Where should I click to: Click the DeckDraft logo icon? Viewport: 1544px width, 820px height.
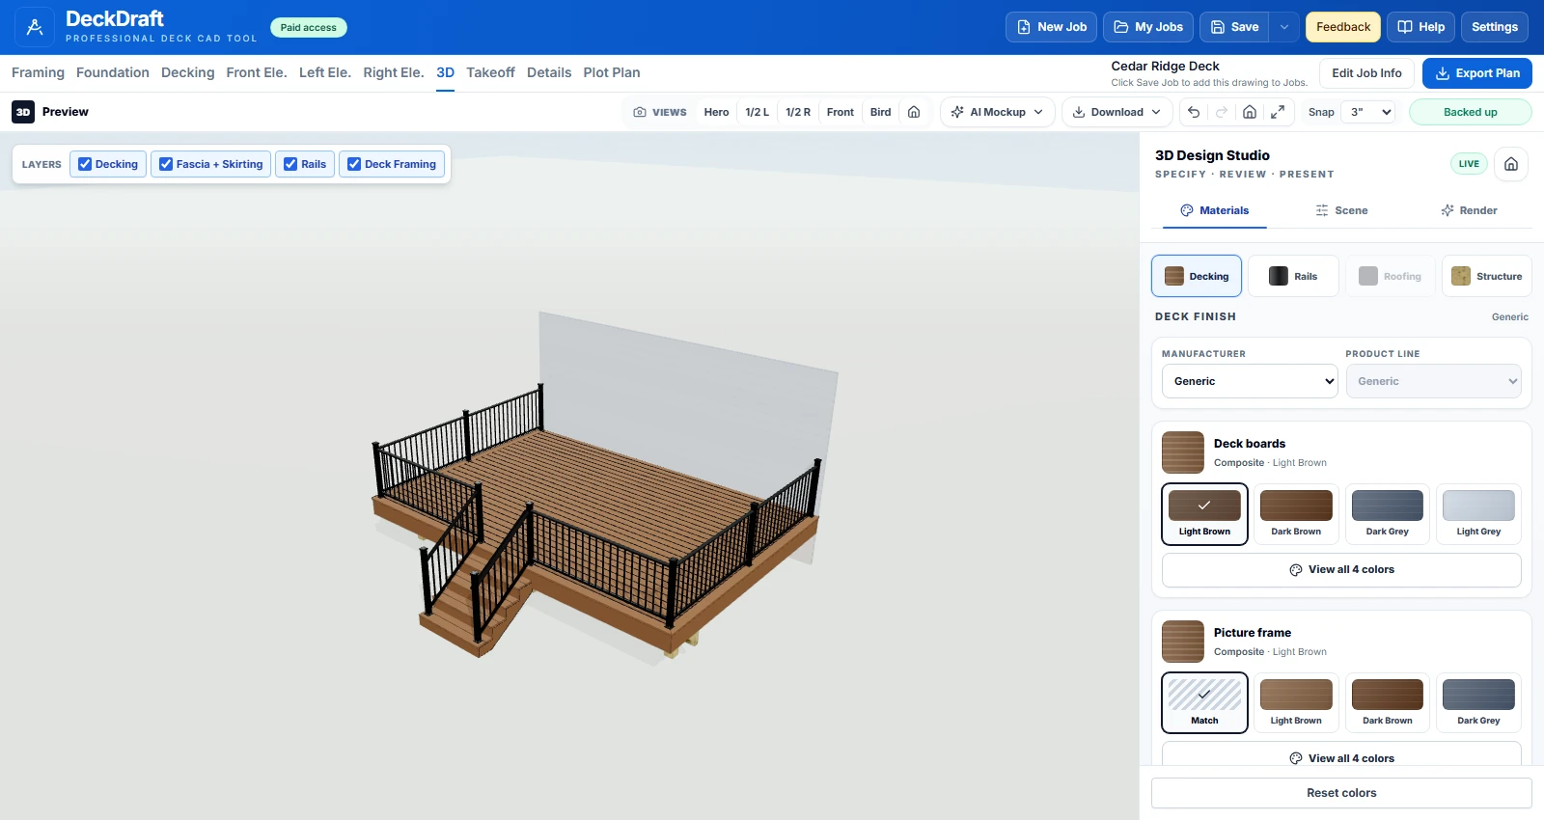pos(35,27)
